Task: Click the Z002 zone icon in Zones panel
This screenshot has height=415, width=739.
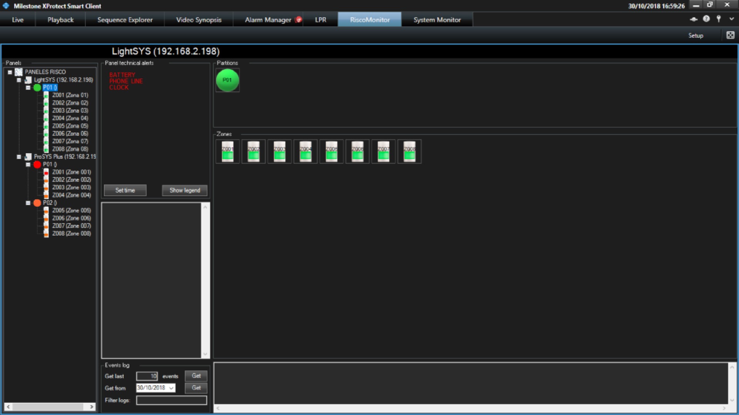Action: tap(253, 151)
